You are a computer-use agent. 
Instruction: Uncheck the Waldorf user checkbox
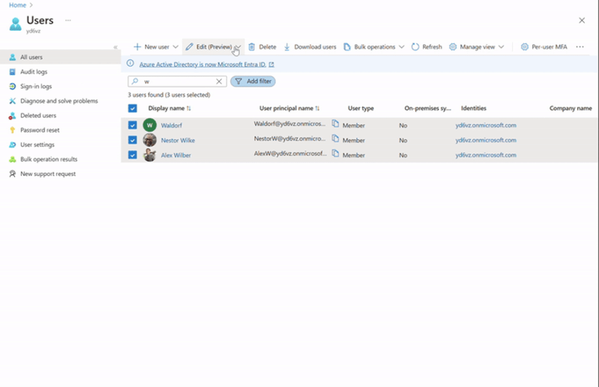[x=132, y=125]
